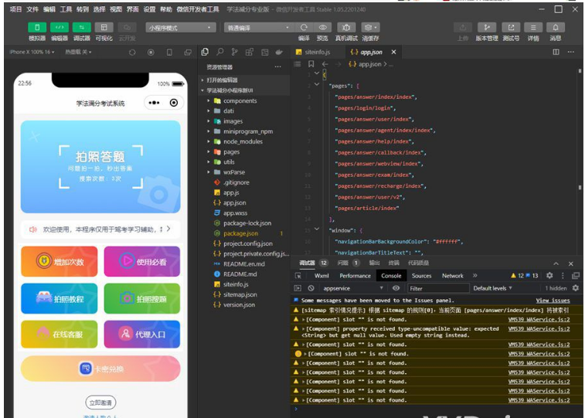Tap the 增加次数 button in simulator
The width and height of the screenshot is (585, 418).
coord(60,261)
